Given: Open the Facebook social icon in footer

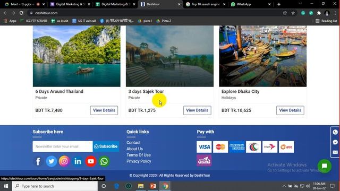Looking at the screenshot, I should 38,161.
